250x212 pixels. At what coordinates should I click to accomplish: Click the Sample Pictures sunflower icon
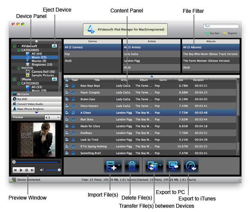point(28,75)
